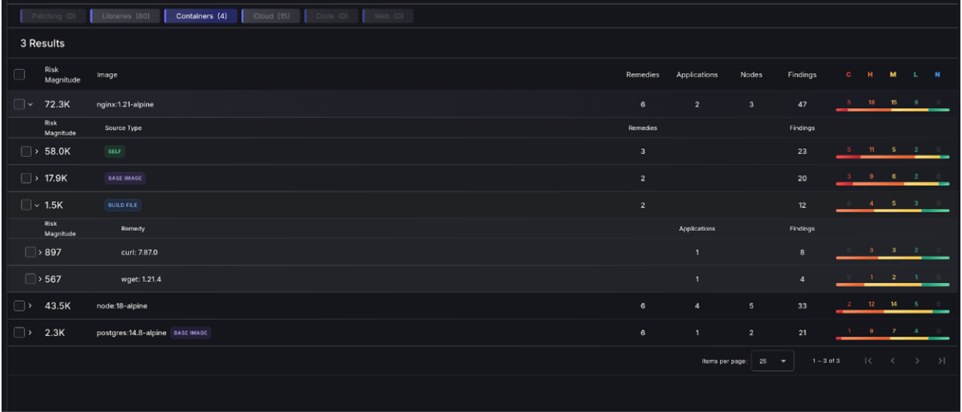Sort by the Findings column header
Viewport: 962px width, 412px height.
802,75
